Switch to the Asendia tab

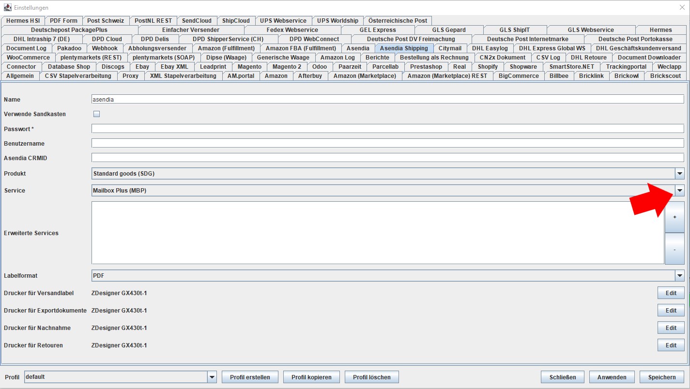[358, 48]
